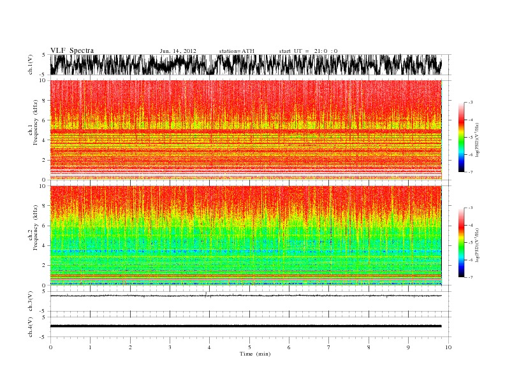Click the time axis tick label '0'
Screen dimensions: 505x390
pos(50,347)
